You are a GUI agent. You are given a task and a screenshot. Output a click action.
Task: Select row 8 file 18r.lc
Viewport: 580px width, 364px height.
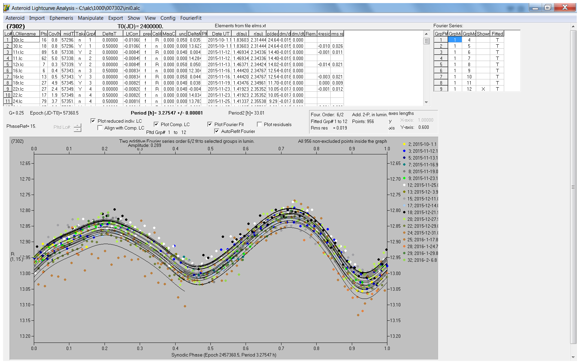[x=26, y=83]
